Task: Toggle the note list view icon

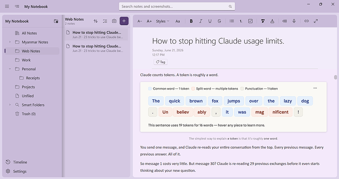Action: 17,6
